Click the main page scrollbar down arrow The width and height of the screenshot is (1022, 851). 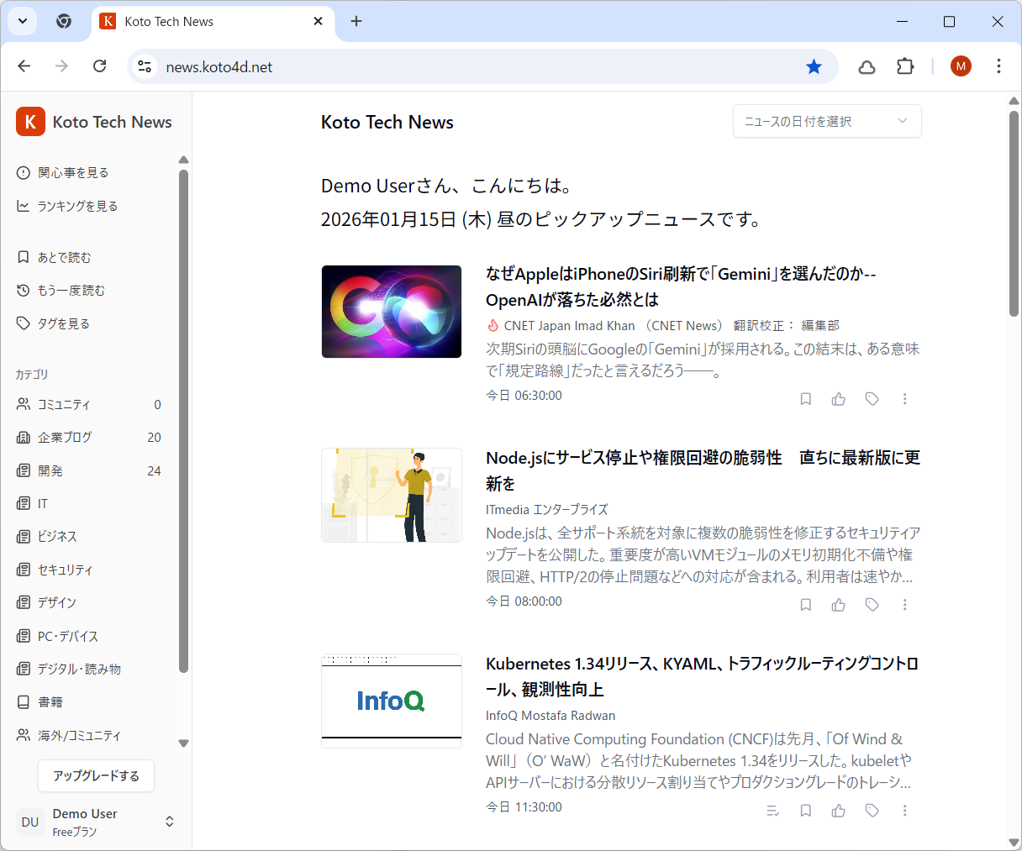point(1014,843)
